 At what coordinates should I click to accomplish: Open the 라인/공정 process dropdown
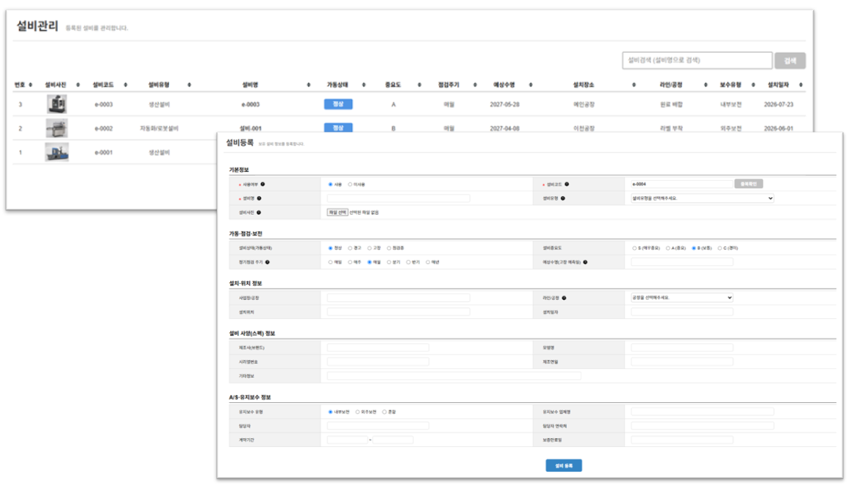point(682,298)
